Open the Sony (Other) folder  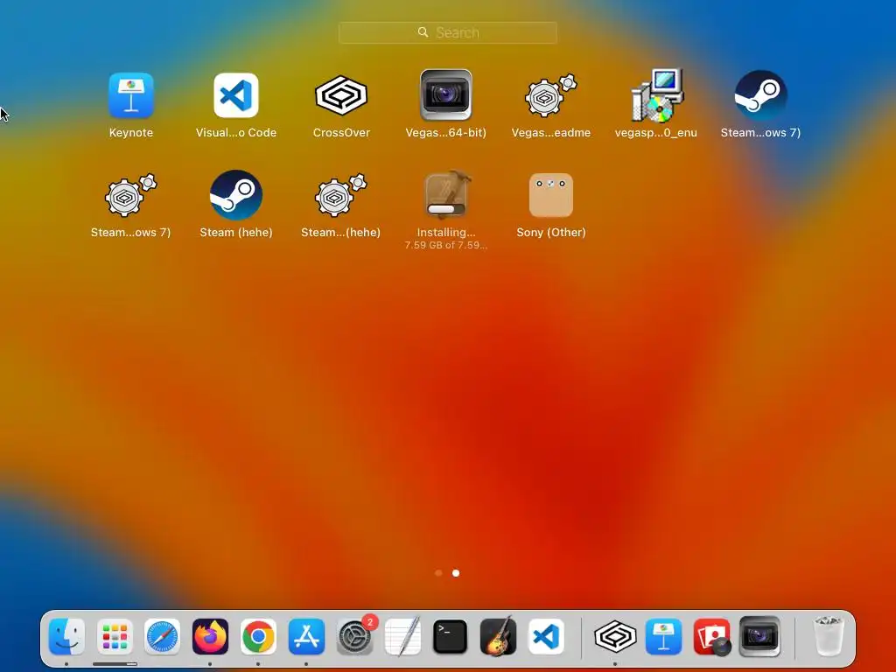click(x=551, y=195)
